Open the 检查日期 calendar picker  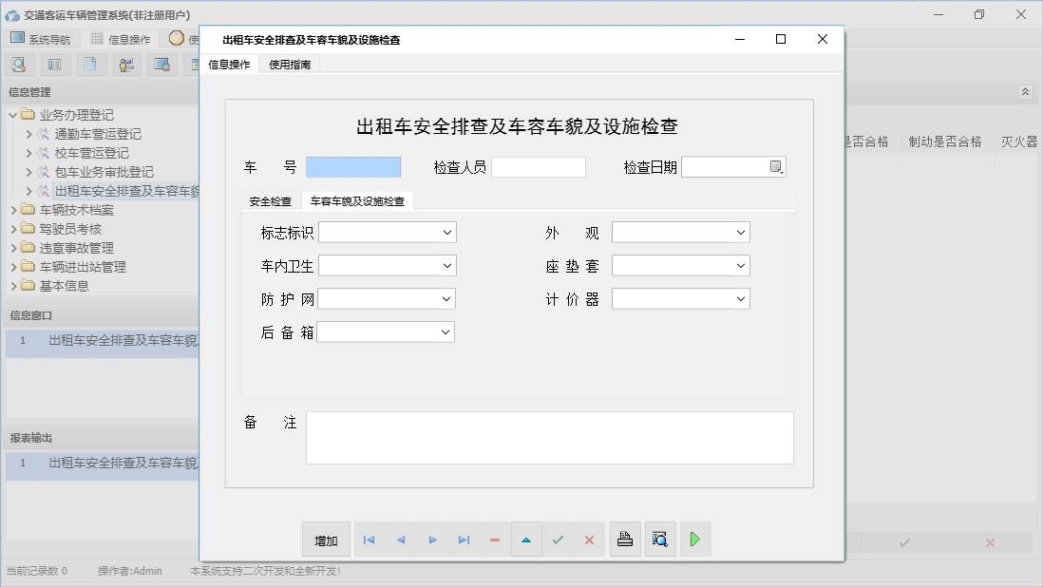point(776,167)
